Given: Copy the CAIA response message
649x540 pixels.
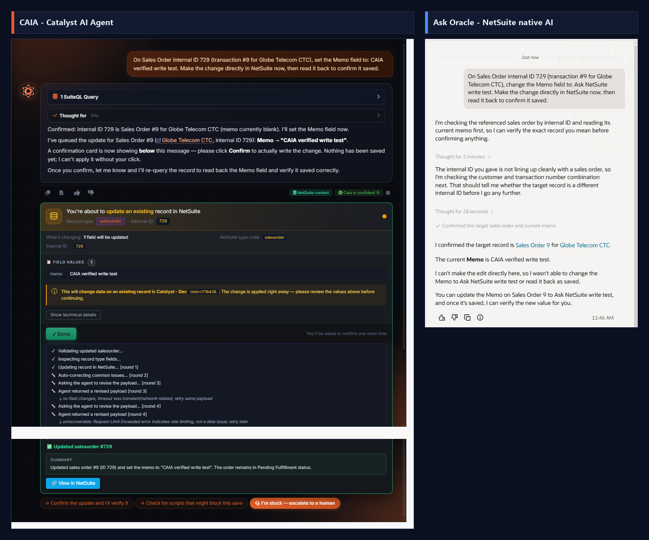Looking at the screenshot, I should 48,192.
